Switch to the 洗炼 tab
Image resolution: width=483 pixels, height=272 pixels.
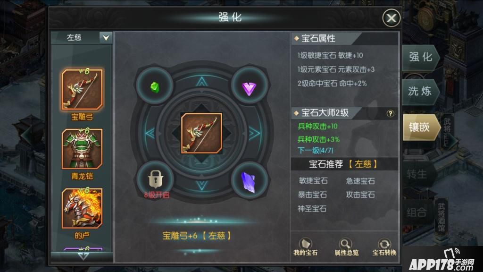[x=420, y=91]
